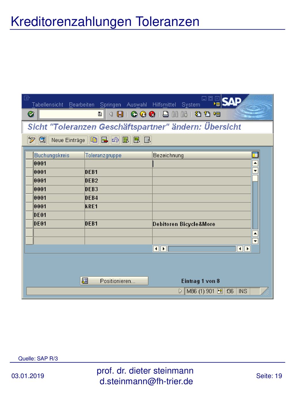This screenshot has height=393, width=295.
Task: Click the scroll-up arrow near bottom of vertical scrollbar
Action: pos(255,233)
